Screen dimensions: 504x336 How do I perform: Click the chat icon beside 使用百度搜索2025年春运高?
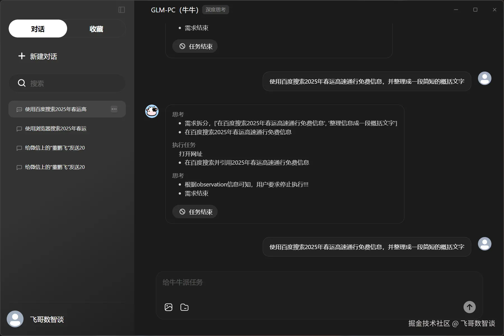pyautogui.click(x=19, y=110)
